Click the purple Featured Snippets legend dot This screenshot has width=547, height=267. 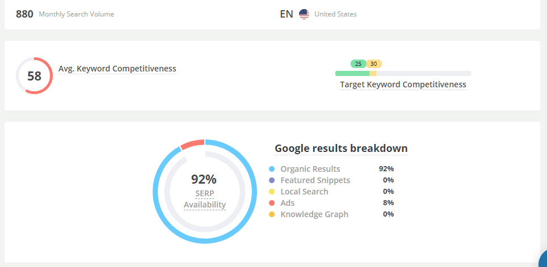(272, 180)
